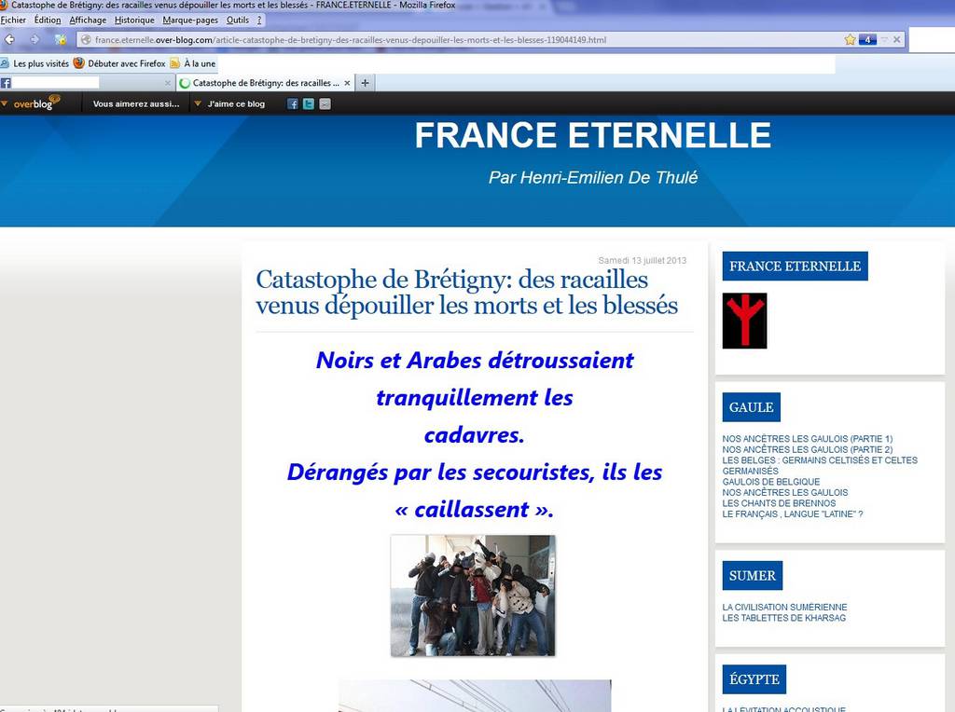Open the group photo thumbnail in the article
Image resolution: width=955 pixels, height=712 pixels.
click(473, 596)
